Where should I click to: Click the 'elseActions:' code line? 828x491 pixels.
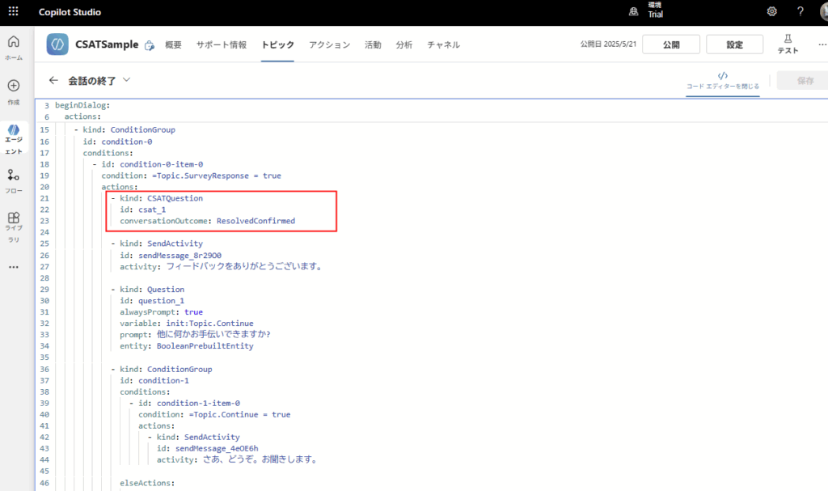(x=147, y=483)
